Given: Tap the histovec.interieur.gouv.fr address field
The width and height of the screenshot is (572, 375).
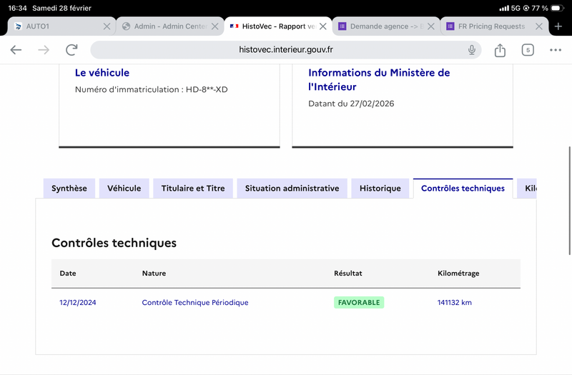Looking at the screenshot, I should point(286,50).
